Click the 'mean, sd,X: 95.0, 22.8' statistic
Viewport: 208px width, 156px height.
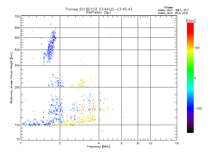point(173,13)
